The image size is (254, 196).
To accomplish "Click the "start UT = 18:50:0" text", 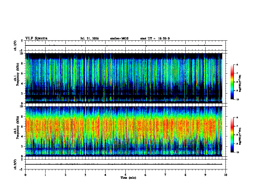I will 155,38.
